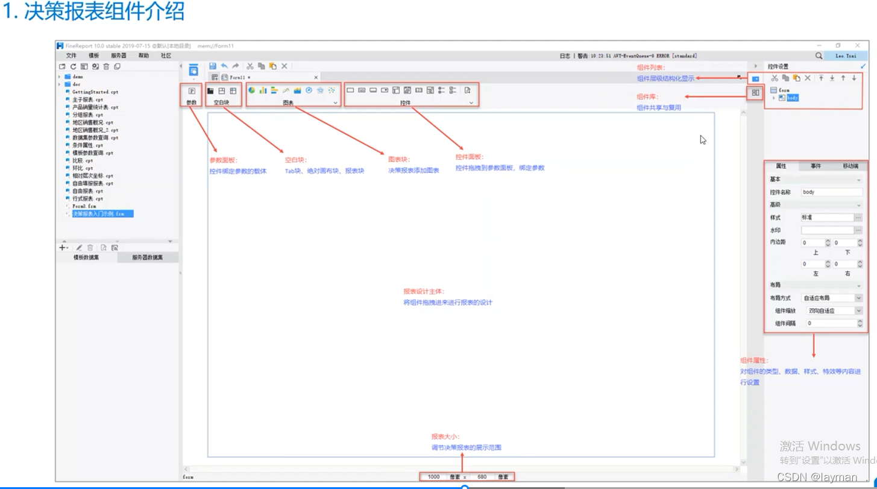Open the component list panel icon

point(755,79)
